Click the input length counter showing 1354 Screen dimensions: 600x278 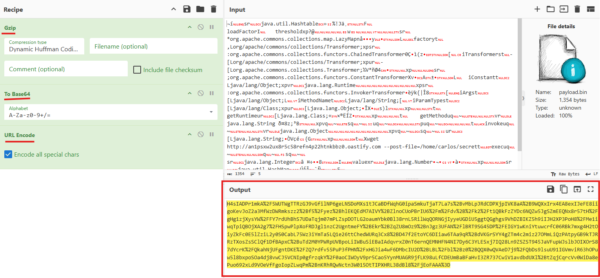pos(236,174)
